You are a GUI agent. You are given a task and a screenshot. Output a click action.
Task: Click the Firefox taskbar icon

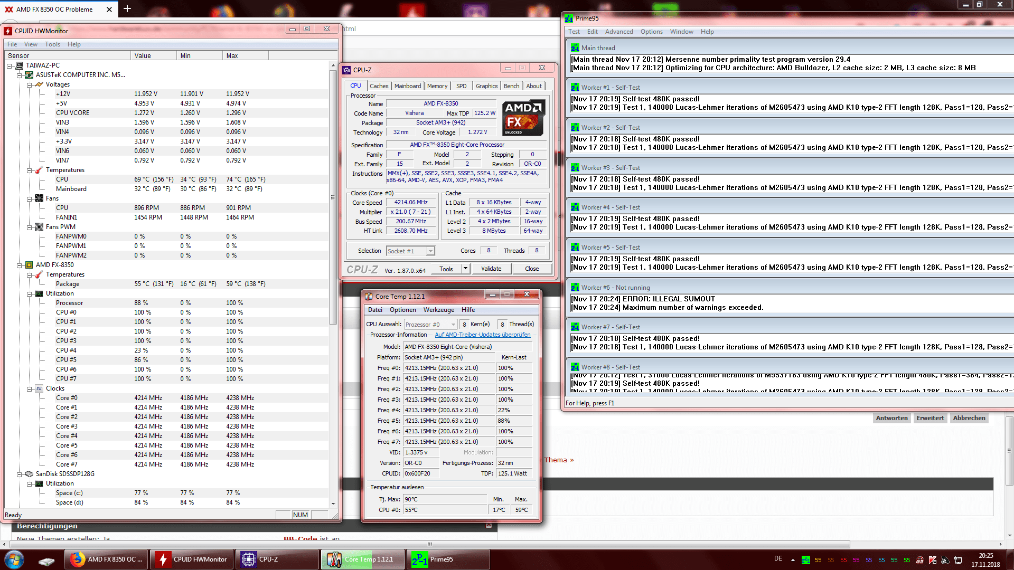[x=78, y=559]
